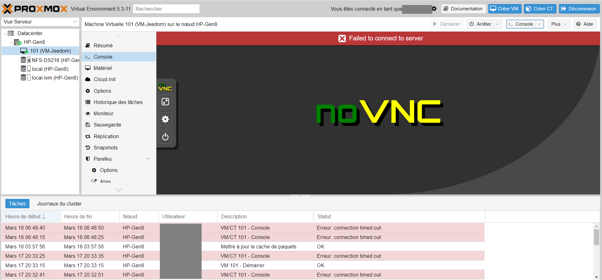Click the noVNC power/disconnect icon
This screenshot has height=280, width=602.
[x=165, y=137]
